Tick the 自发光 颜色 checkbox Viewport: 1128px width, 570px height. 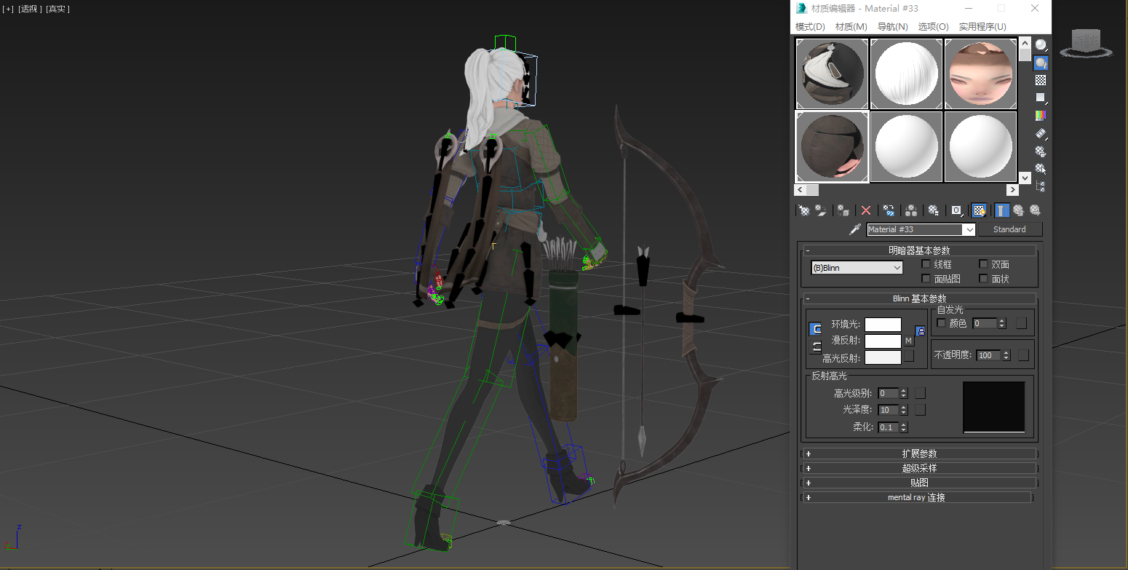tap(941, 323)
